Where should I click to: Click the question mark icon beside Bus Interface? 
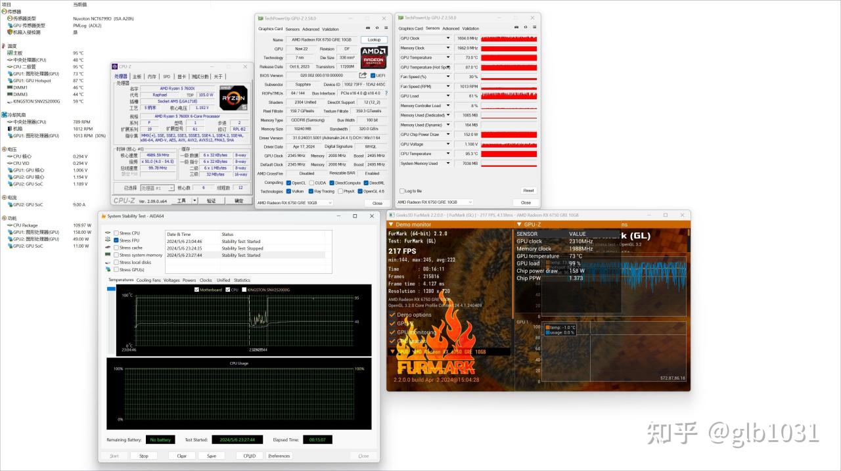point(386,93)
